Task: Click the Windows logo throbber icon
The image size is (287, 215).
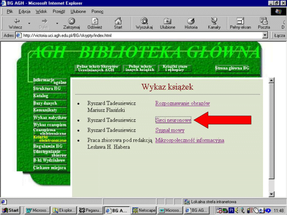Action: (x=278, y=11)
